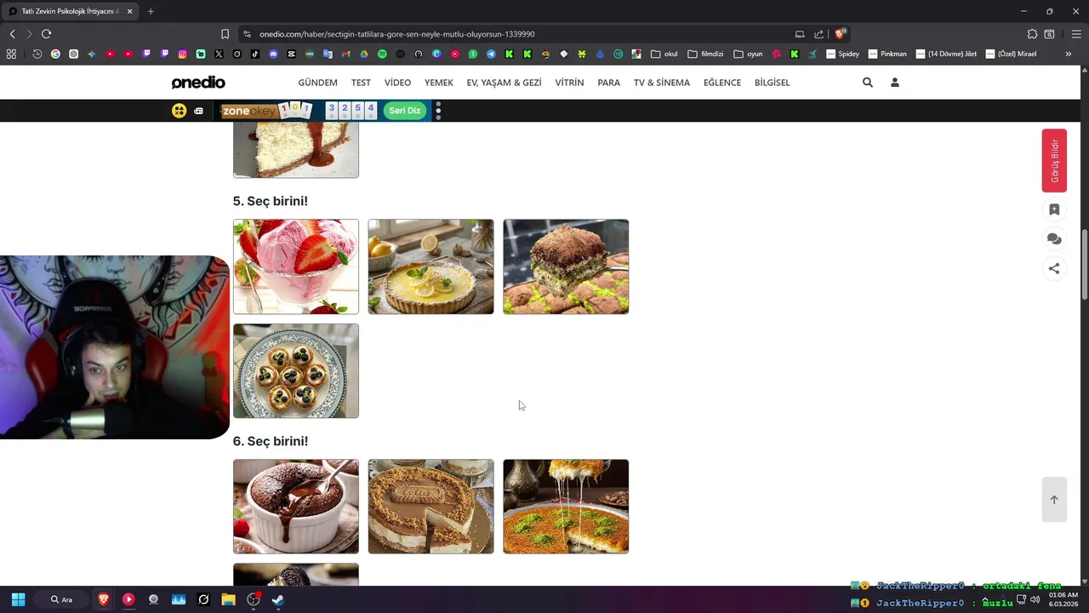Click the onedio logo
1089x613 pixels.
point(198,83)
